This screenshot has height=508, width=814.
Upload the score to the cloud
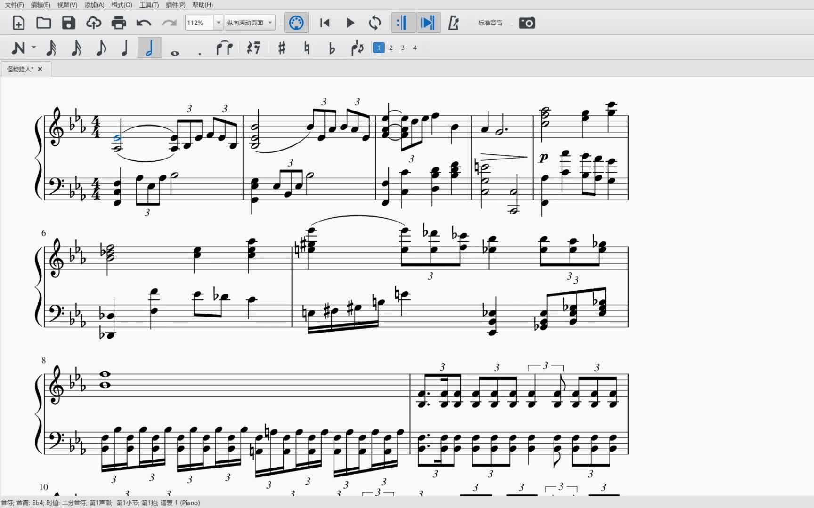(x=94, y=23)
